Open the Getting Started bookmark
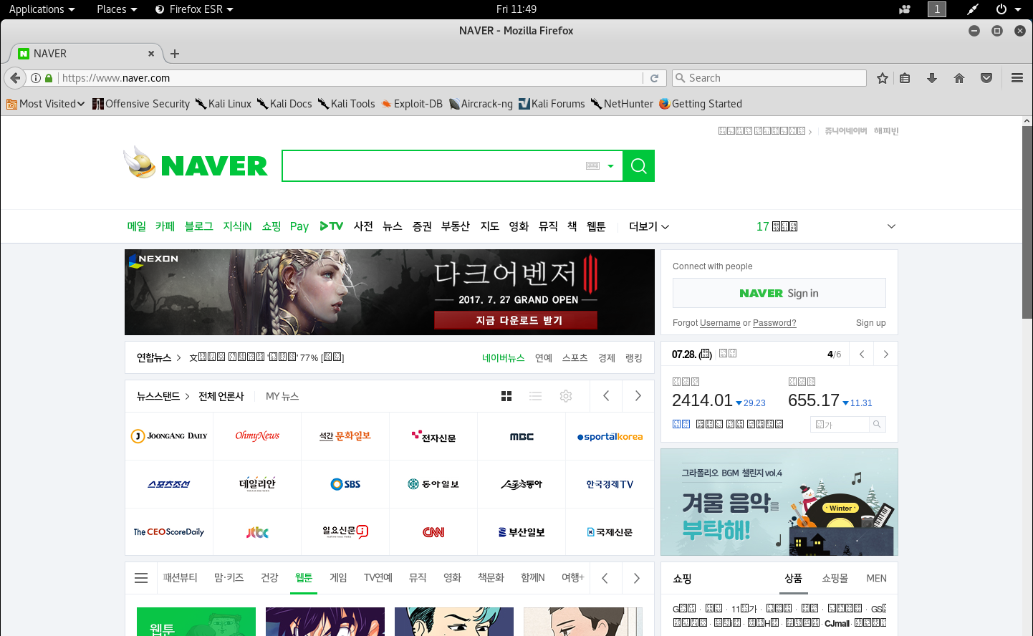This screenshot has width=1033, height=636. (x=701, y=104)
